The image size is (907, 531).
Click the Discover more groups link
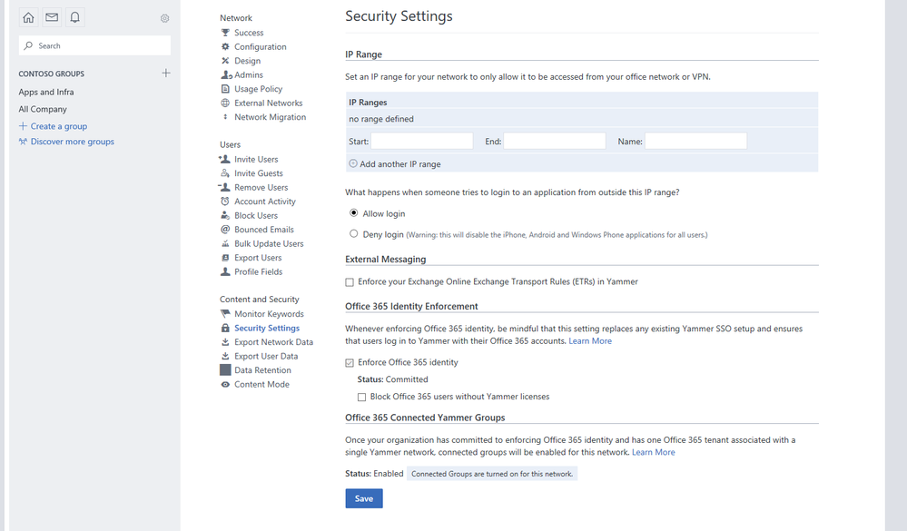[x=72, y=142]
